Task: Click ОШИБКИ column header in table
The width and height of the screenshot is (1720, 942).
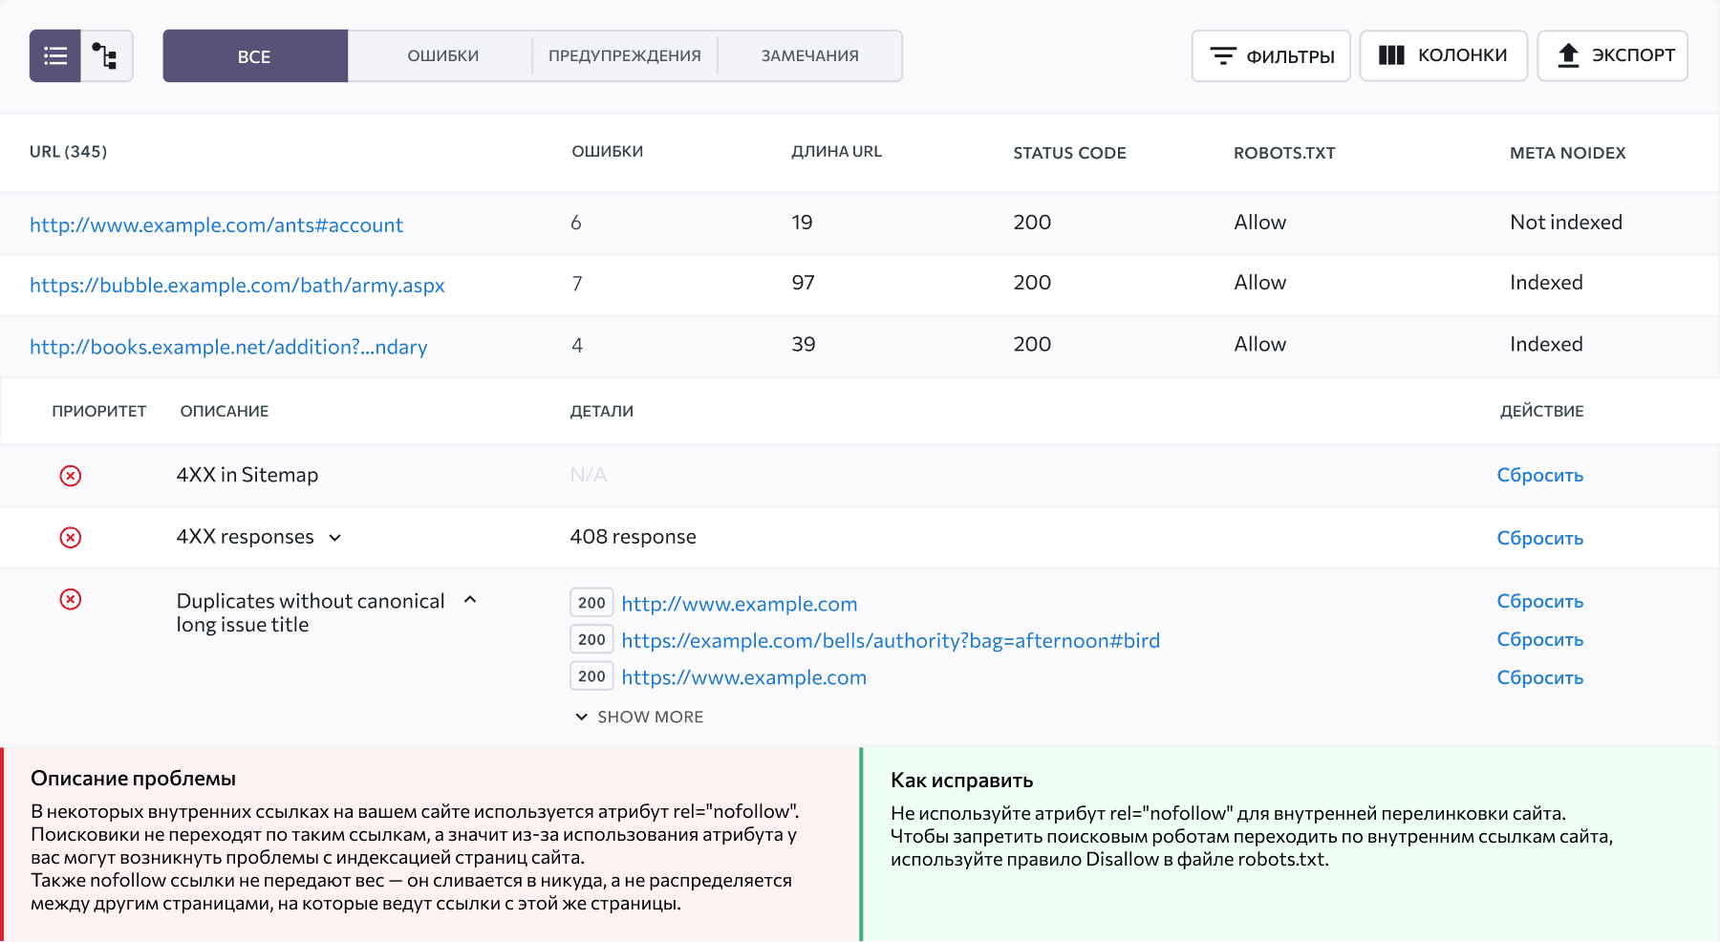Action: (608, 152)
